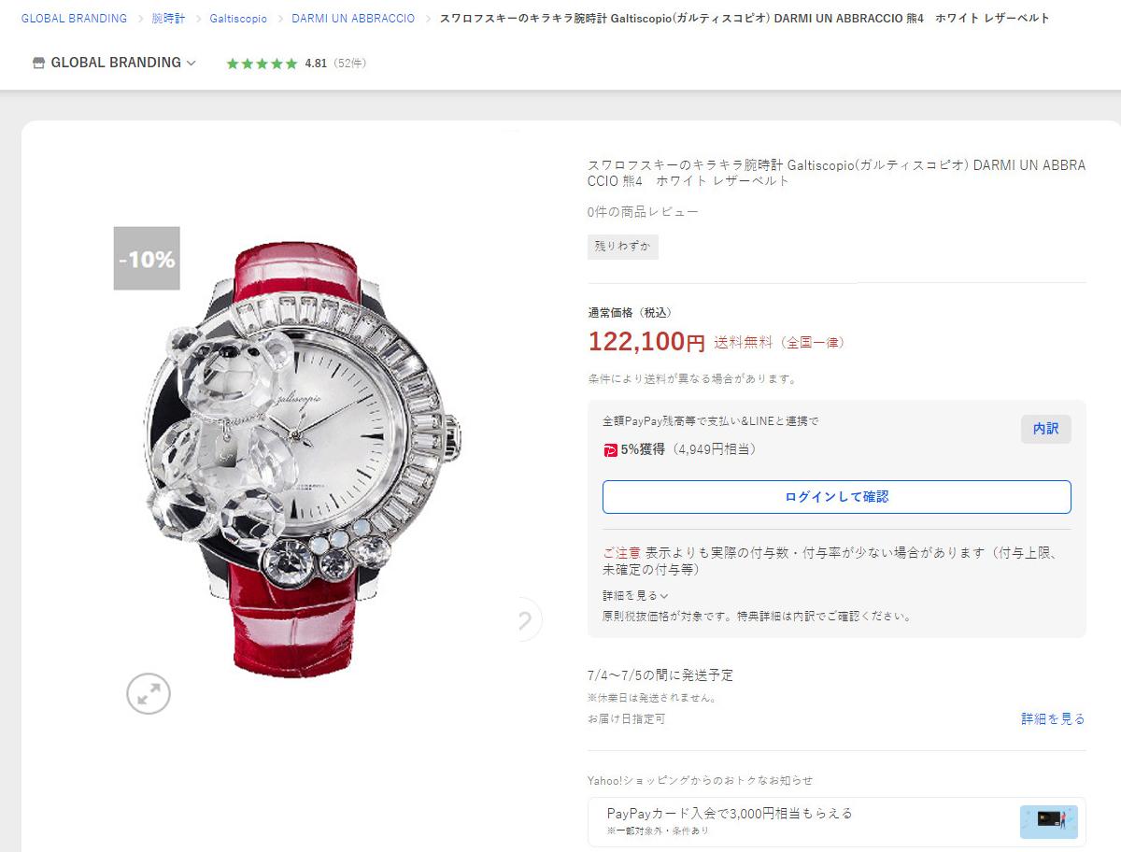Open DARMI UN ABBRACCIO breadcrumb link
The width and height of the screenshot is (1121, 852).
point(353,19)
